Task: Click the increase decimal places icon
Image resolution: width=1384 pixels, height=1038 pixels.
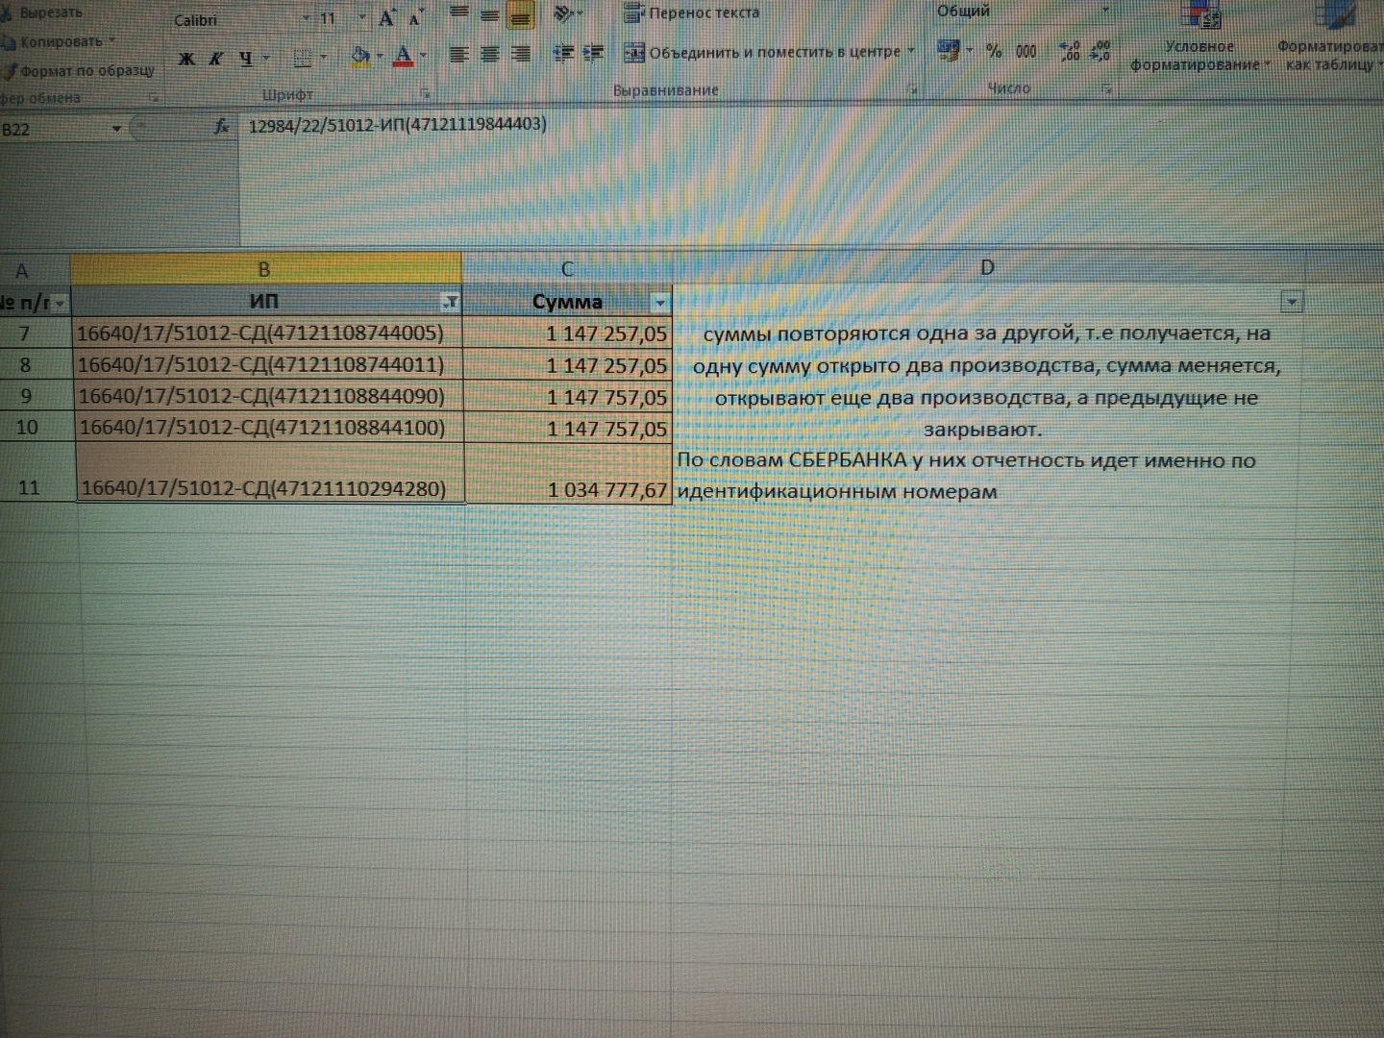Action: [1070, 51]
